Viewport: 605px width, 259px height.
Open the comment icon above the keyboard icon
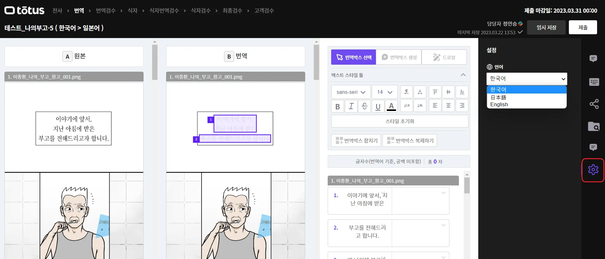[593, 59]
